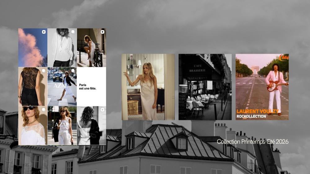Click the "Collection Printemps-Eté 2026" caption
310x174 pixels.
click(x=252, y=142)
